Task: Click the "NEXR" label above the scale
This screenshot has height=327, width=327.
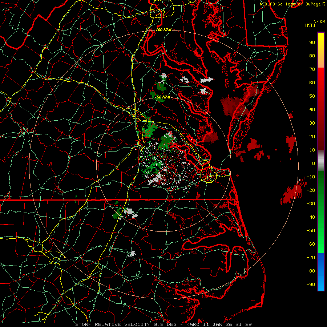Action: [319, 22]
